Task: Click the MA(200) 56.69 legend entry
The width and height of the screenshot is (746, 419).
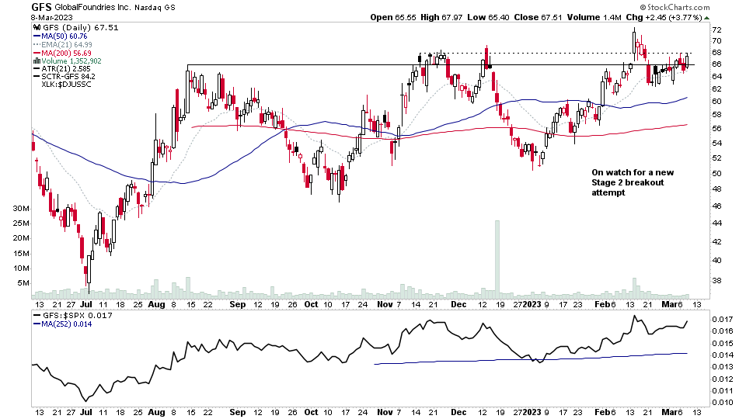Action: tap(66, 54)
